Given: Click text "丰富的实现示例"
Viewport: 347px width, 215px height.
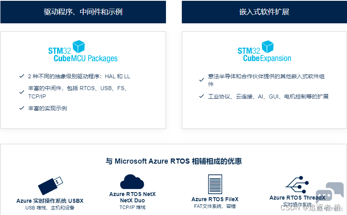Looking at the screenshot, I should [48, 108].
